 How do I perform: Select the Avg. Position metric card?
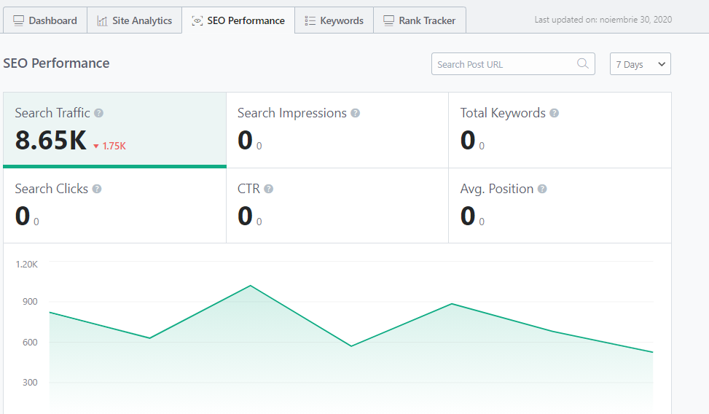[559, 206]
